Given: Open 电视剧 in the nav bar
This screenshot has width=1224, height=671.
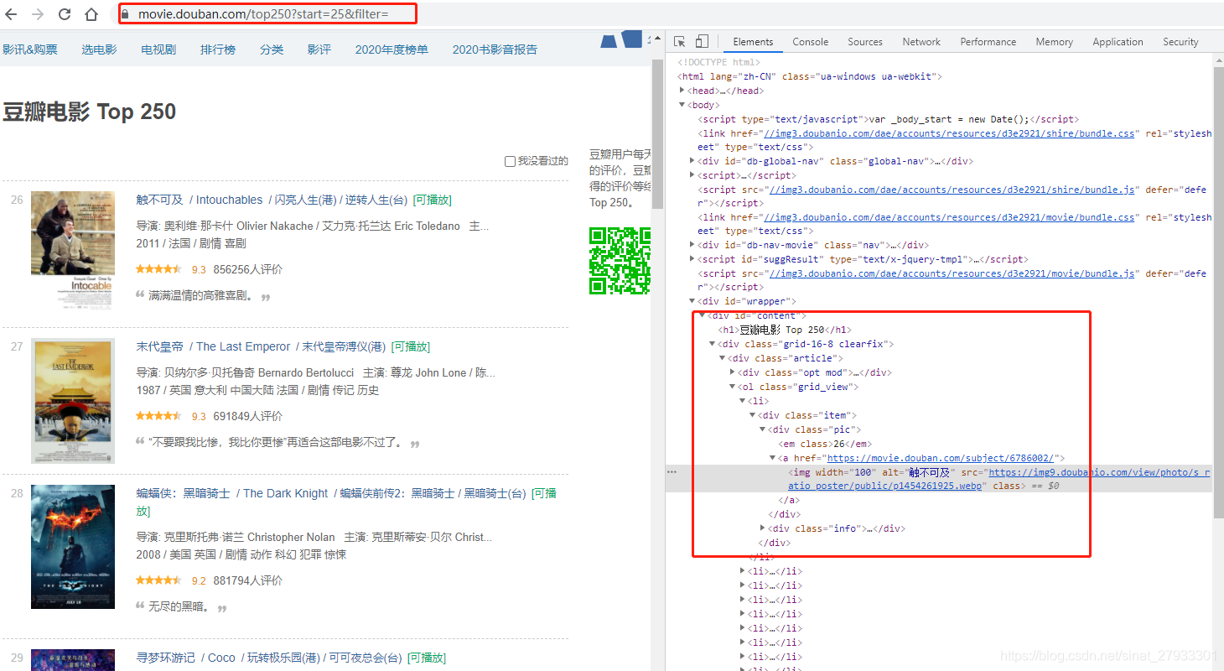Looking at the screenshot, I should [158, 49].
